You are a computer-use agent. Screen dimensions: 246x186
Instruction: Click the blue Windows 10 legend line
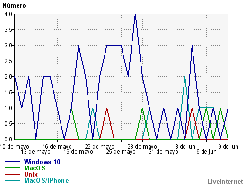coord(12,162)
